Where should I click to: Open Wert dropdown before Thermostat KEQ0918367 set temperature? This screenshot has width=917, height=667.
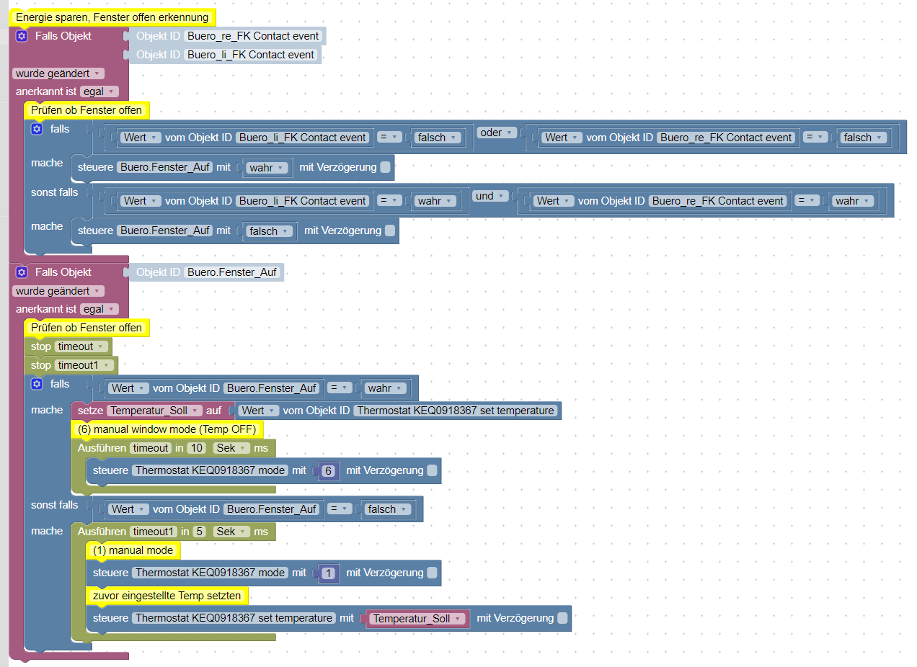(258, 411)
